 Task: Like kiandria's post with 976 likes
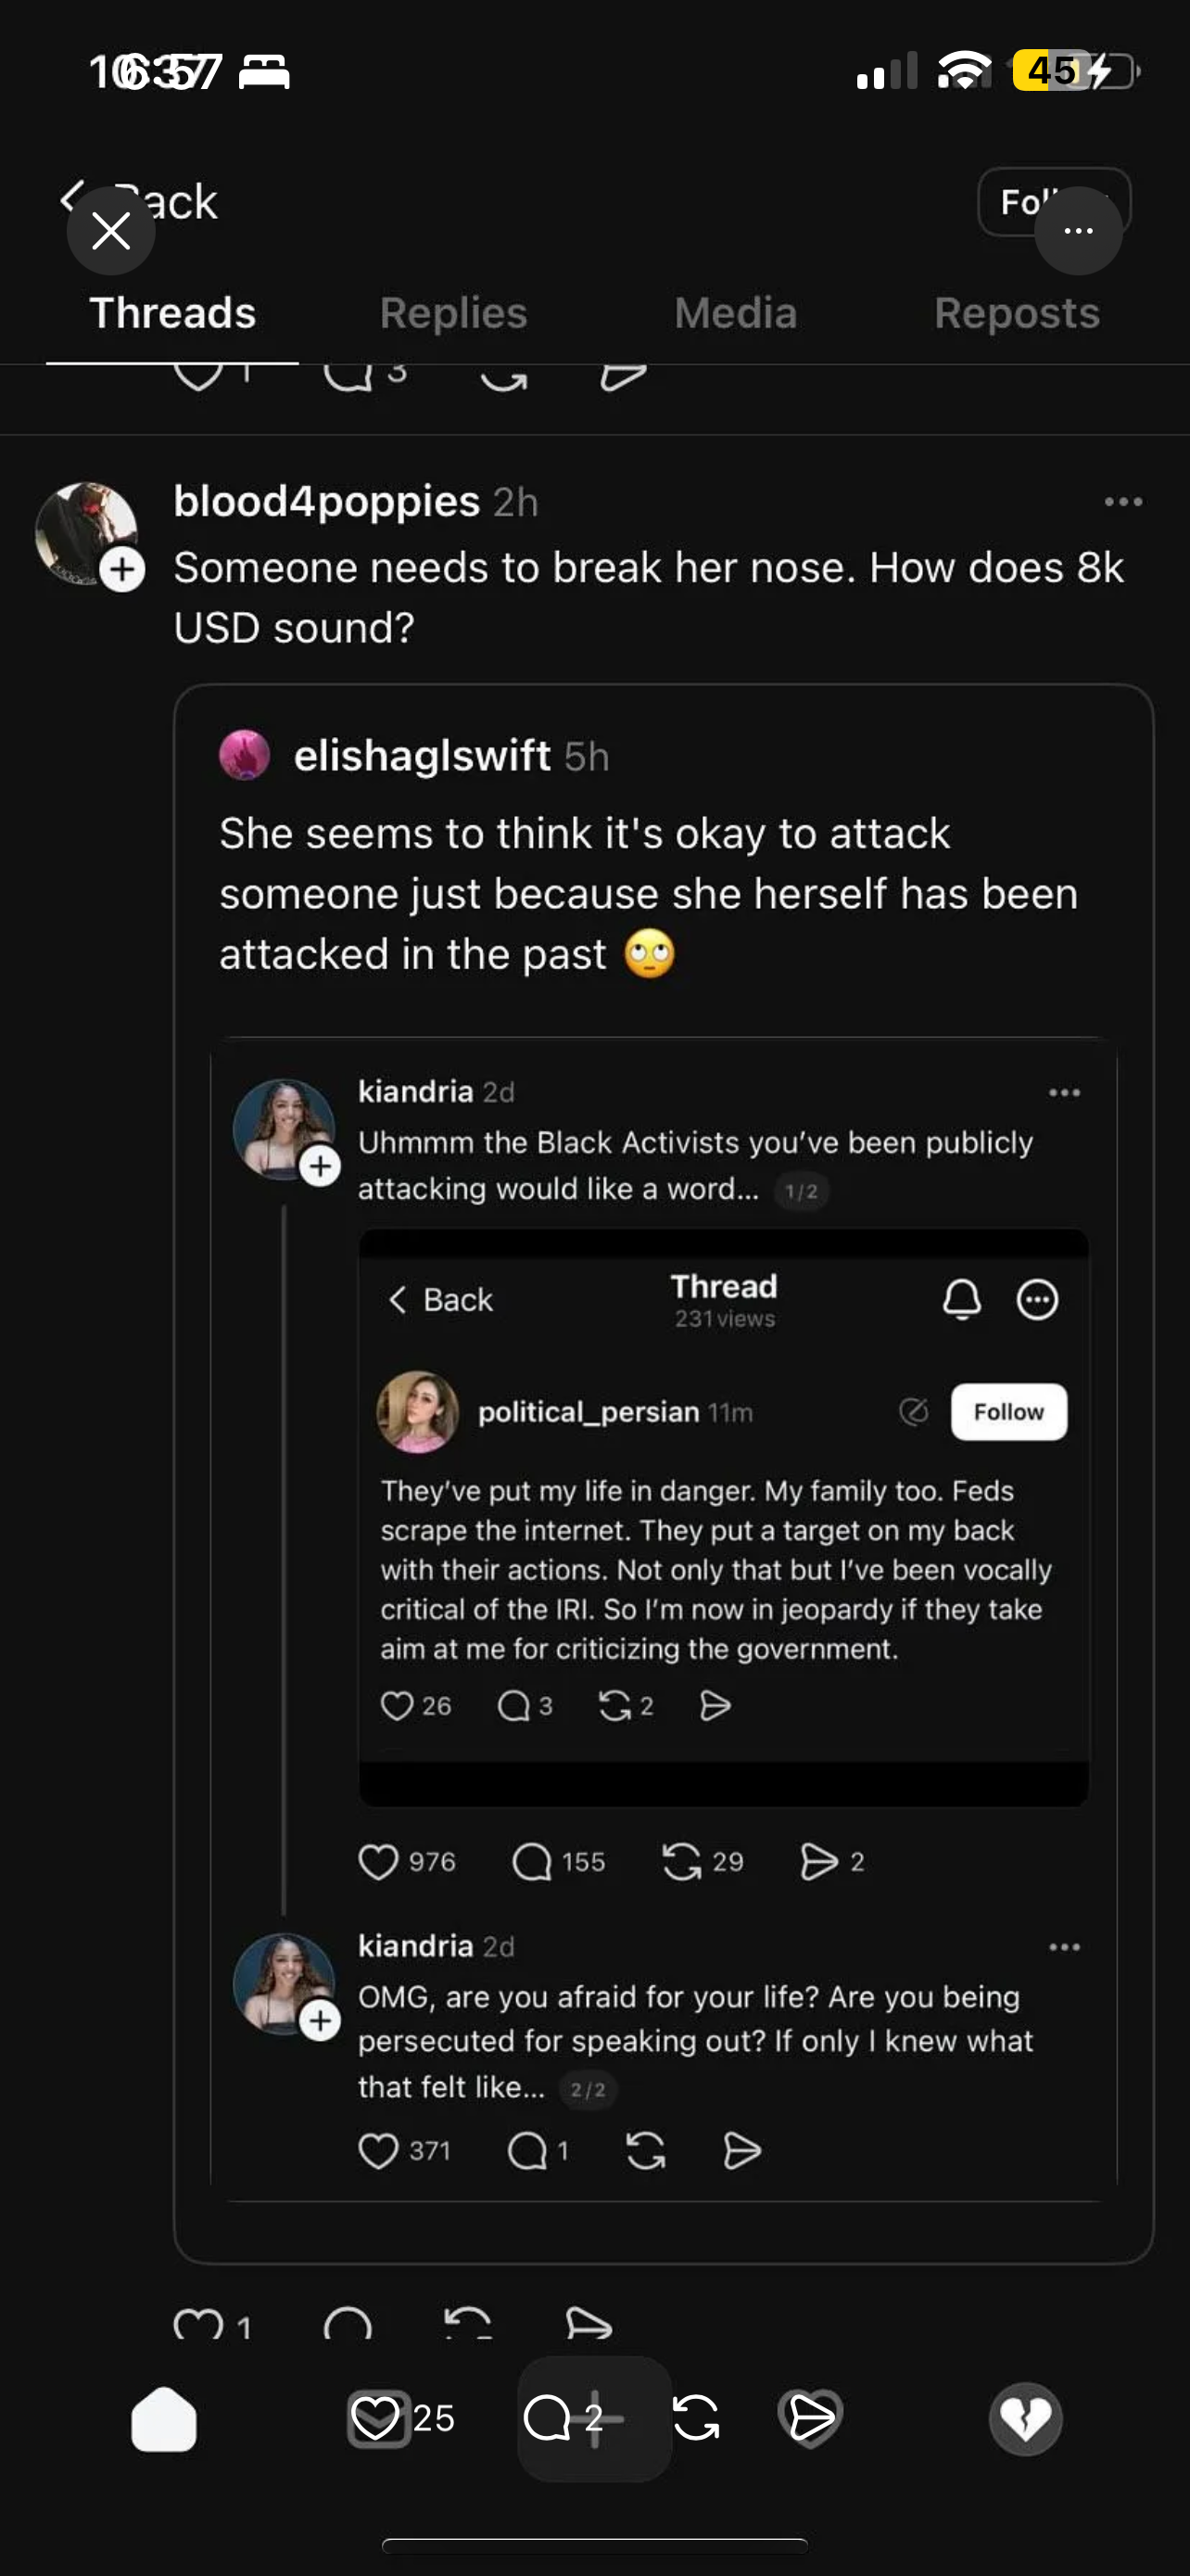pyautogui.click(x=379, y=1862)
